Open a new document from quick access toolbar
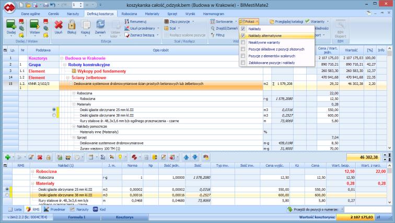This screenshot has width=395, height=223. point(21,5)
